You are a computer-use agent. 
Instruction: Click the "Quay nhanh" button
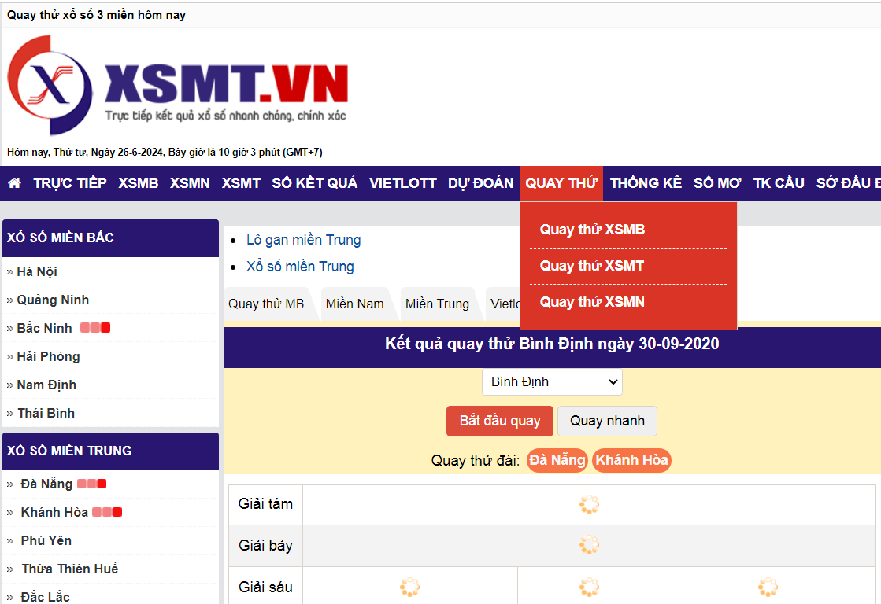click(x=607, y=421)
